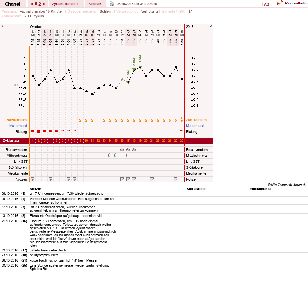Click the '<' arrow next to 2016
308x296 pixels.
(x=211, y=26)
